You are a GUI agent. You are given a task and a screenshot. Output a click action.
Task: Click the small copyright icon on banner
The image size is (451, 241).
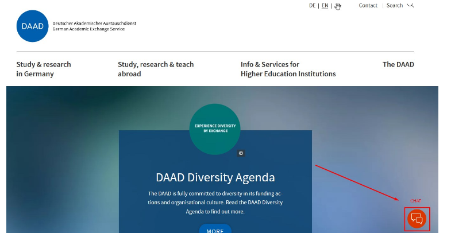coord(241,153)
